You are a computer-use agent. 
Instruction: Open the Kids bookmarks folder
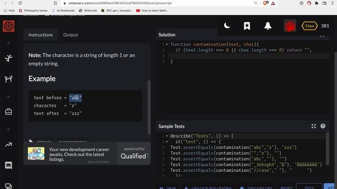pyautogui.click(x=9, y=10)
